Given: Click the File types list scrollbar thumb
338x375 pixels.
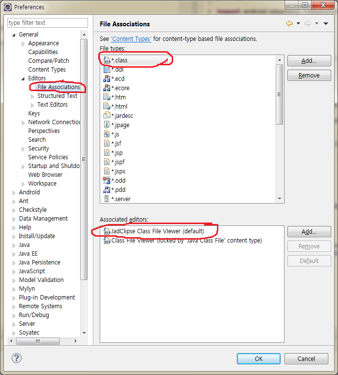Looking at the screenshot, I should [x=279, y=94].
